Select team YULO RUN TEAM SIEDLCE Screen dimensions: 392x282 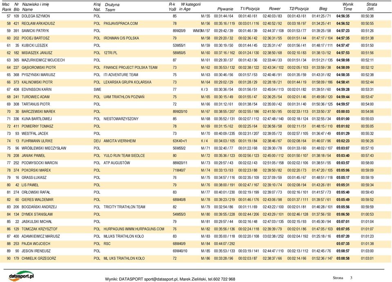[x=124, y=156]
